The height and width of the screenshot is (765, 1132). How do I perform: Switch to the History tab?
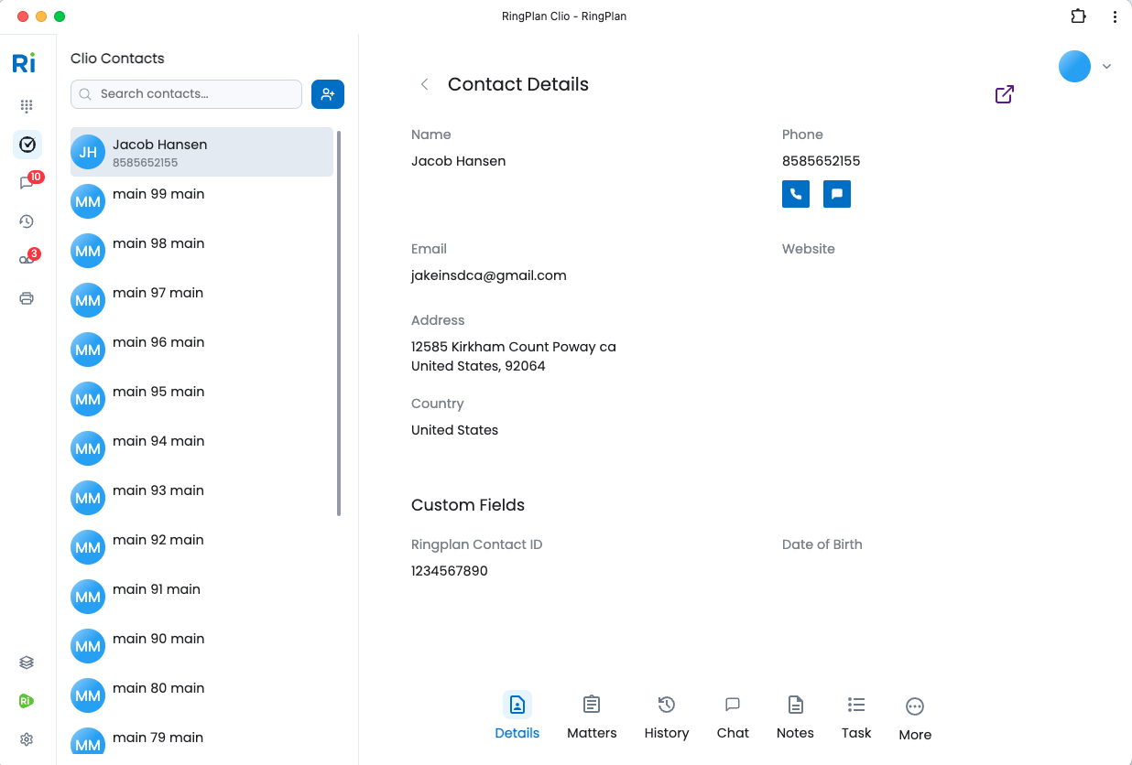[667, 716]
